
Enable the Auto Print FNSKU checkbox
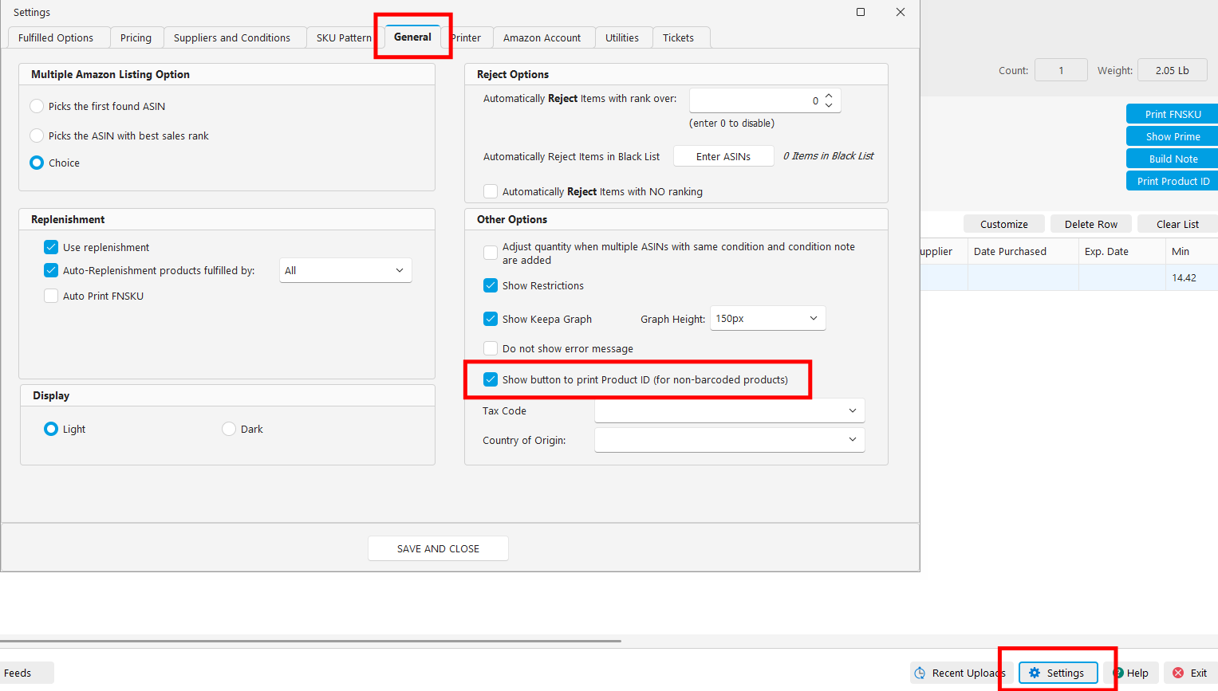51,296
